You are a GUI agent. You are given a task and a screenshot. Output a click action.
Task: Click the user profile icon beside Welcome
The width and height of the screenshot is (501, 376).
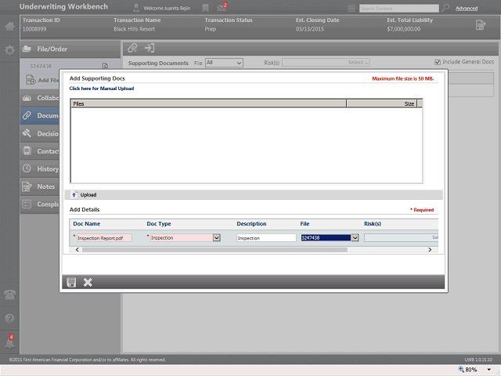pos(136,8)
